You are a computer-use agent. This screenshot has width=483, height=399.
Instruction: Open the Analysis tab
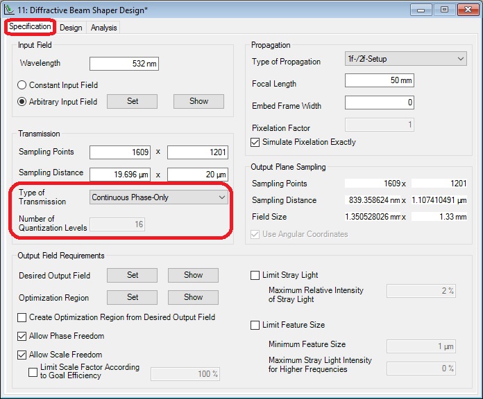point(103,28)
